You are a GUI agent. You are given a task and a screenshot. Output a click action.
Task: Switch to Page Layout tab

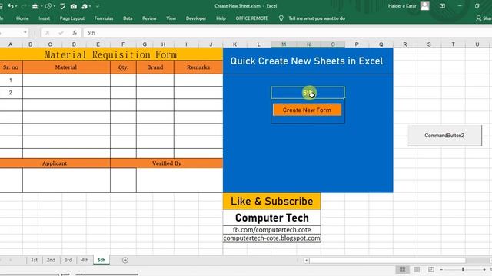tap(72, 18)
